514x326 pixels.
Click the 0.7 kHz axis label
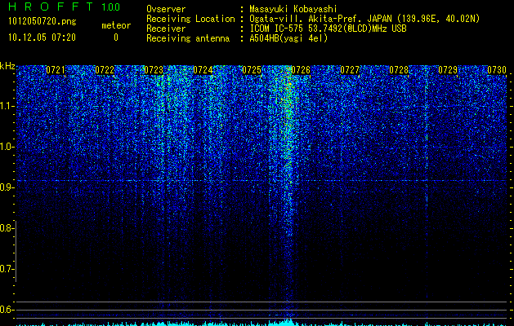pyautogui.click(x=7, y=269)
